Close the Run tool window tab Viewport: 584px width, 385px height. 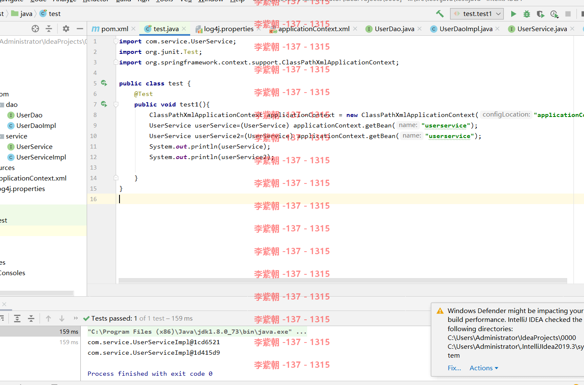(4, 304)
